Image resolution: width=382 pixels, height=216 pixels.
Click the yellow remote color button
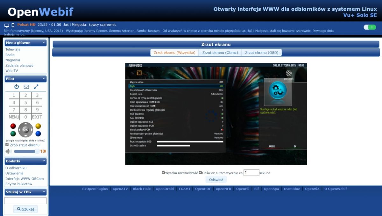point(38,126)
